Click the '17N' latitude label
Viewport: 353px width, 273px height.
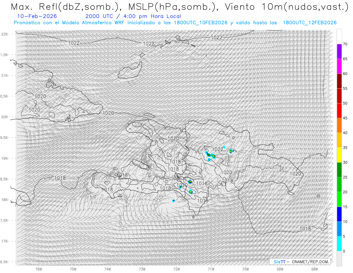tap(4, 241)
